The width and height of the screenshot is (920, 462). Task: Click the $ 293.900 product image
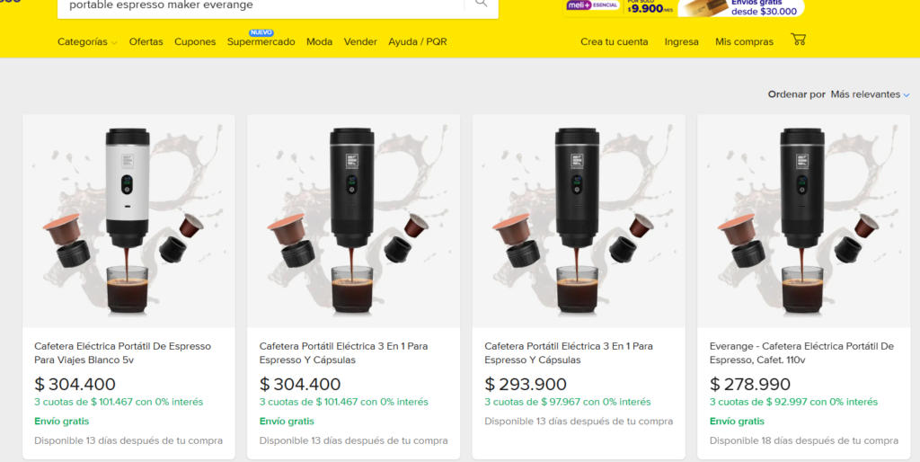coord(579,220)
